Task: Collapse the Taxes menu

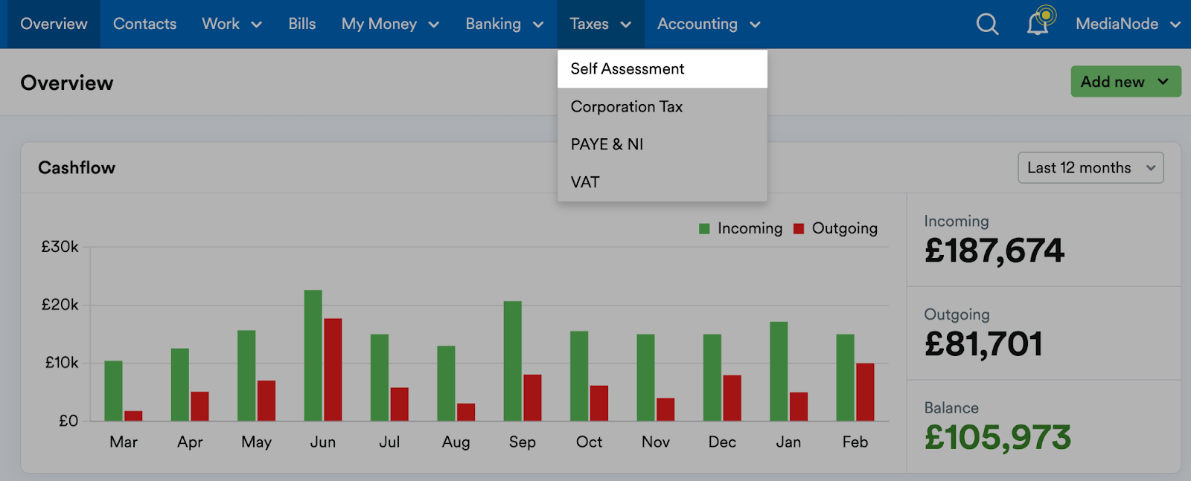Action: point(600,24)
